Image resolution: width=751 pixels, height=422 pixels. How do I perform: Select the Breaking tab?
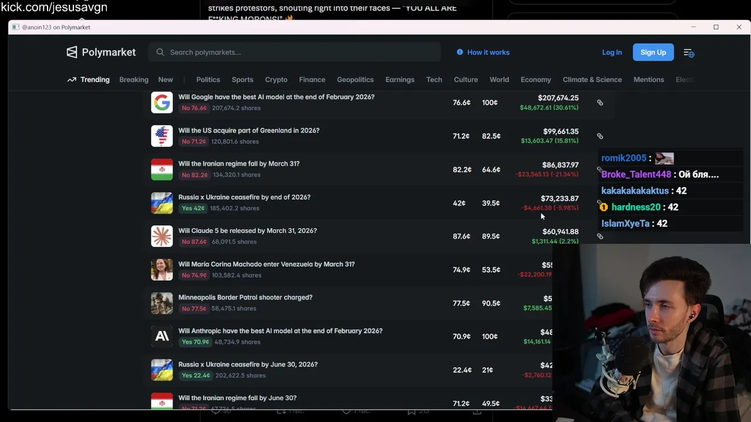pyautogui.click(x=134, y=80)
